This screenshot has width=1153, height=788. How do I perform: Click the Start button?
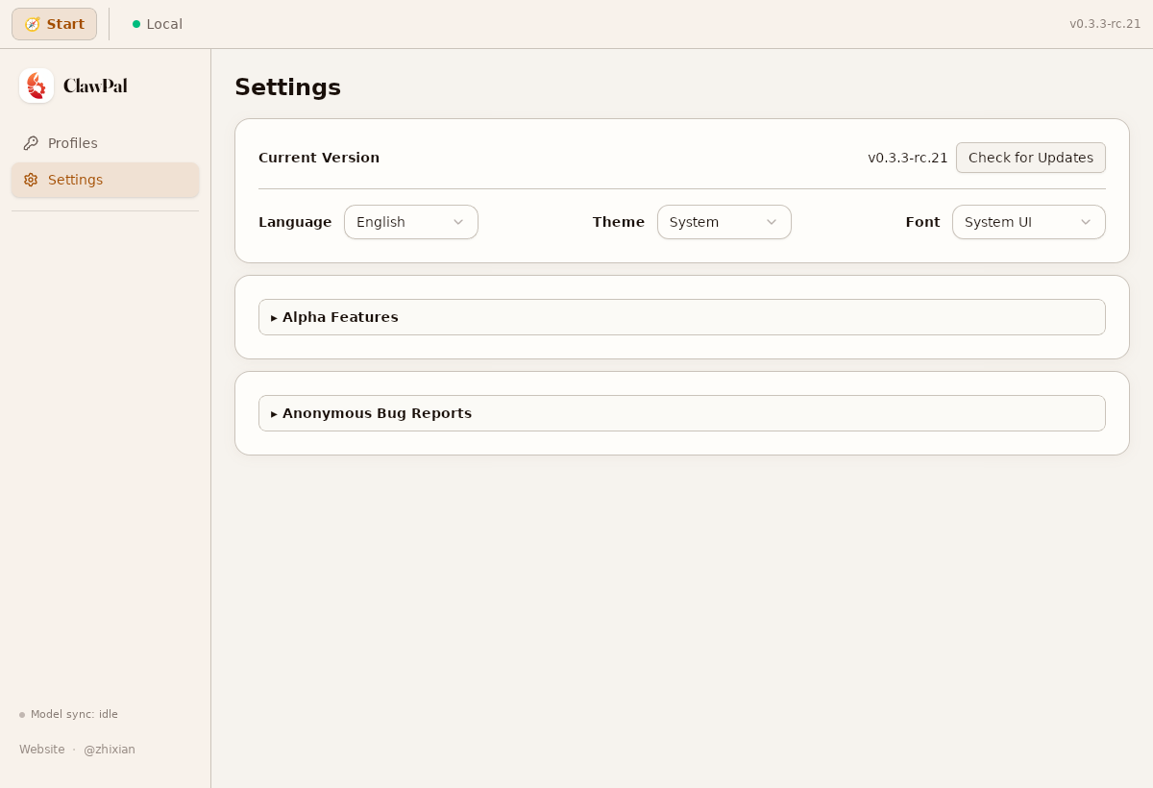pyautogui.click(x=54, y=24)
